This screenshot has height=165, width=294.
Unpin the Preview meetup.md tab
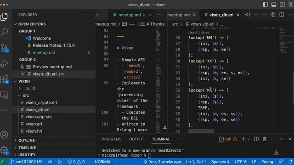click(x=194, y=15)
